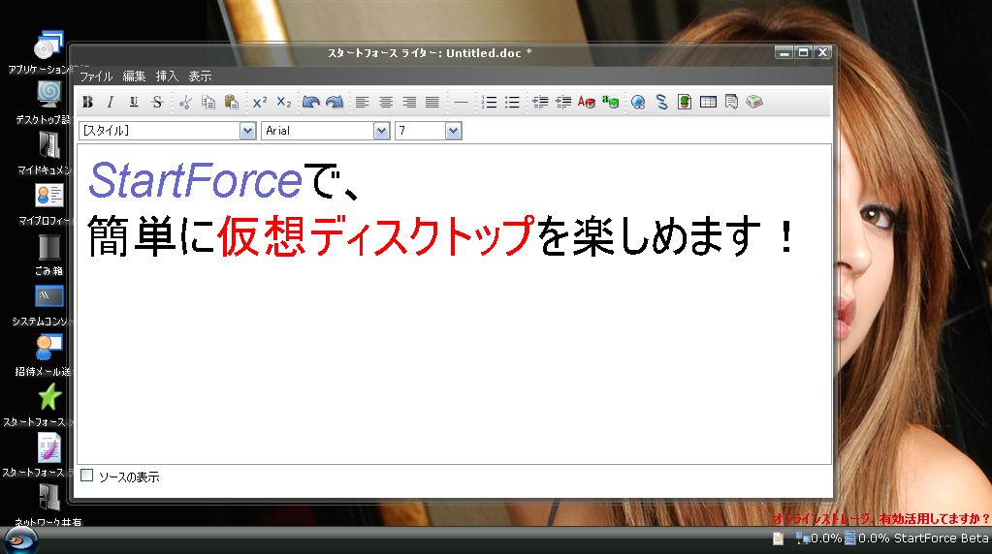
Task: Insert an image into the document
Action: (x=685, y=102)
